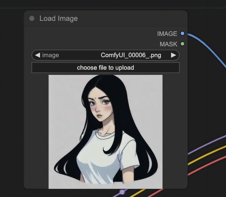Click the MASK output label text
226x197 pixels.
(168, 44)
